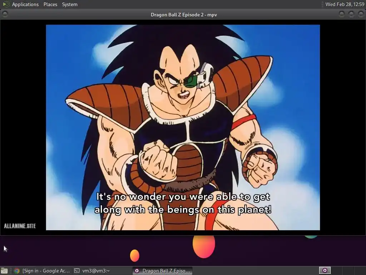Select 'Dragon Ball Z Episo...' taskbar entry
This screenshot has height=275, width=366.
point(163,271)
